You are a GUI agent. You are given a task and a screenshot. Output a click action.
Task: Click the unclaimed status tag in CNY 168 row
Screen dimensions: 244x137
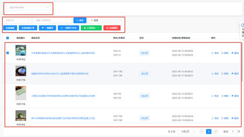(x=144, y=118)
